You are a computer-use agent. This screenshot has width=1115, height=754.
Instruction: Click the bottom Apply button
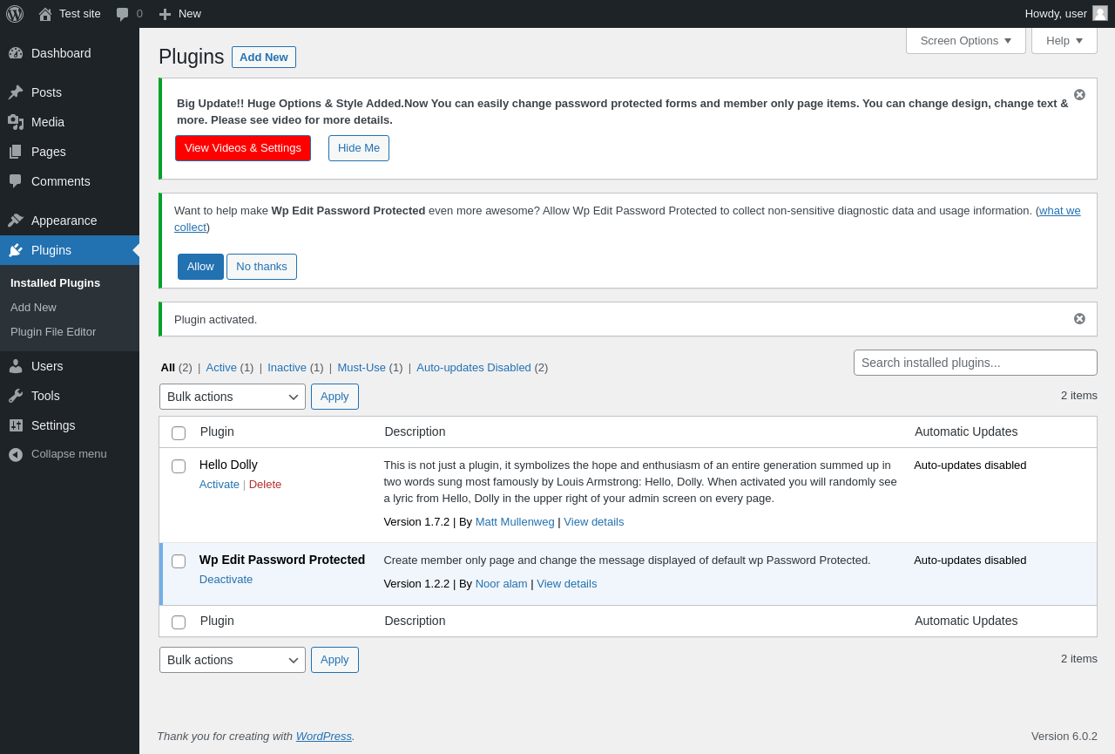tap(334, 660)
